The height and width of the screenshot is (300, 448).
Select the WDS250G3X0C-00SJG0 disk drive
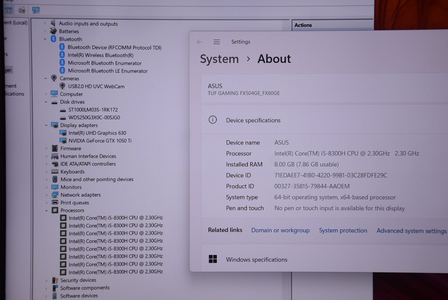[x=94, y=117]
